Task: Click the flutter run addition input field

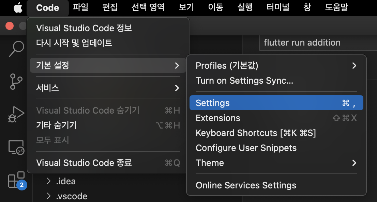Action: pyautogui.click(x=318, y=43)
